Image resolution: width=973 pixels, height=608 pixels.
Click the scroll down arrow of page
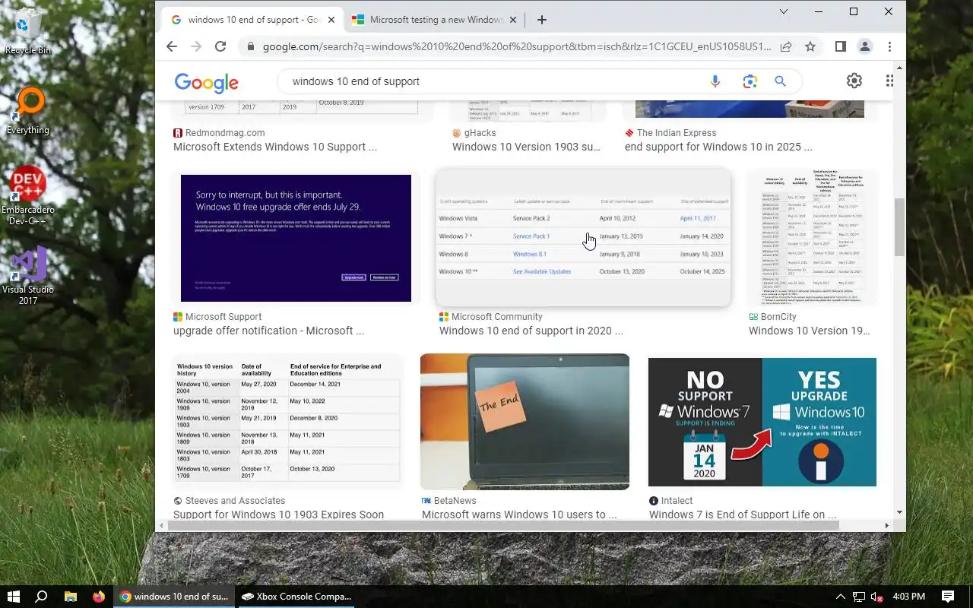[x=900, y=513]
